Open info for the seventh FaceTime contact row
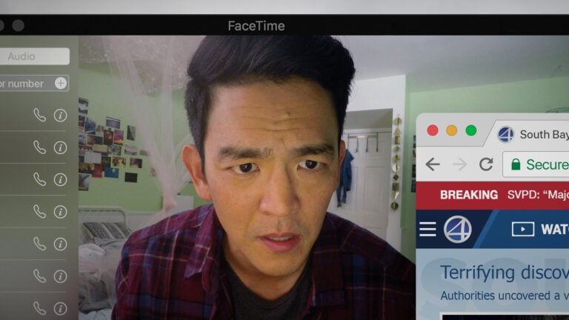569x320 pixels. point(60,309)
